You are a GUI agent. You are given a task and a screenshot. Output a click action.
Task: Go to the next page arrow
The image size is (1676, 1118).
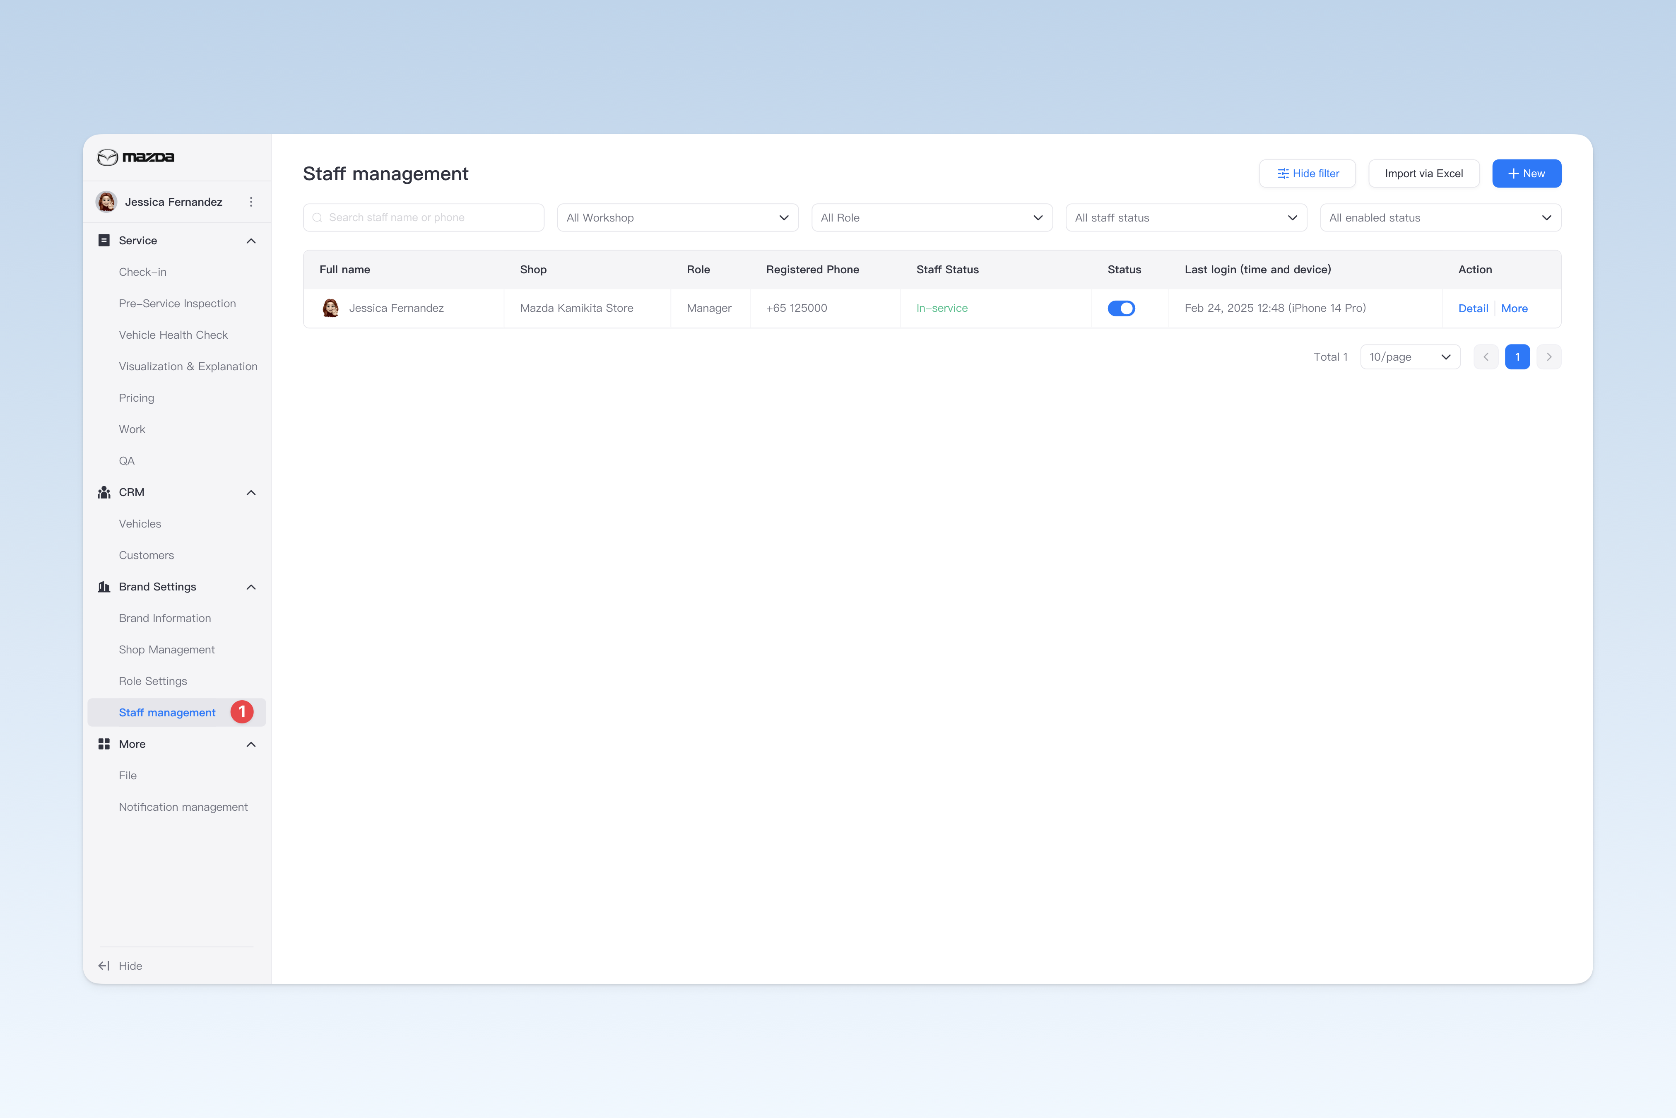coord(1549,357)
